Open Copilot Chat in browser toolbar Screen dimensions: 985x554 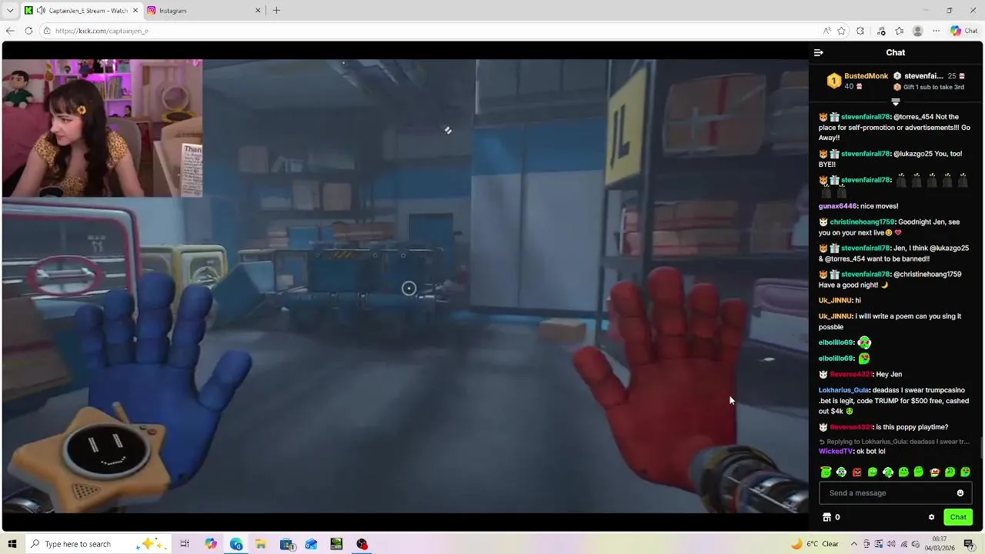963,31
